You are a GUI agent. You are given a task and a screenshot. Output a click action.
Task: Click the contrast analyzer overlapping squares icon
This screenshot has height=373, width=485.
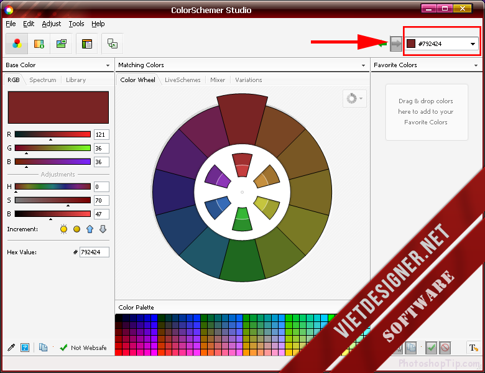113,44
